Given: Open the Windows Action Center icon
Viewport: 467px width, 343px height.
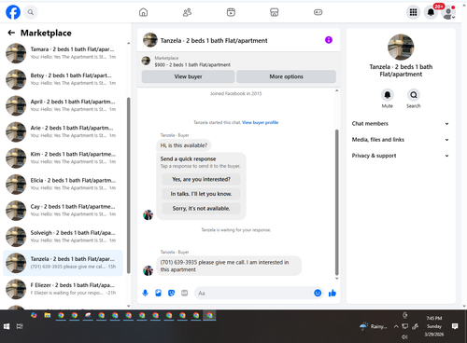Looking at the screenshot, I should click(x=455, y=326).
